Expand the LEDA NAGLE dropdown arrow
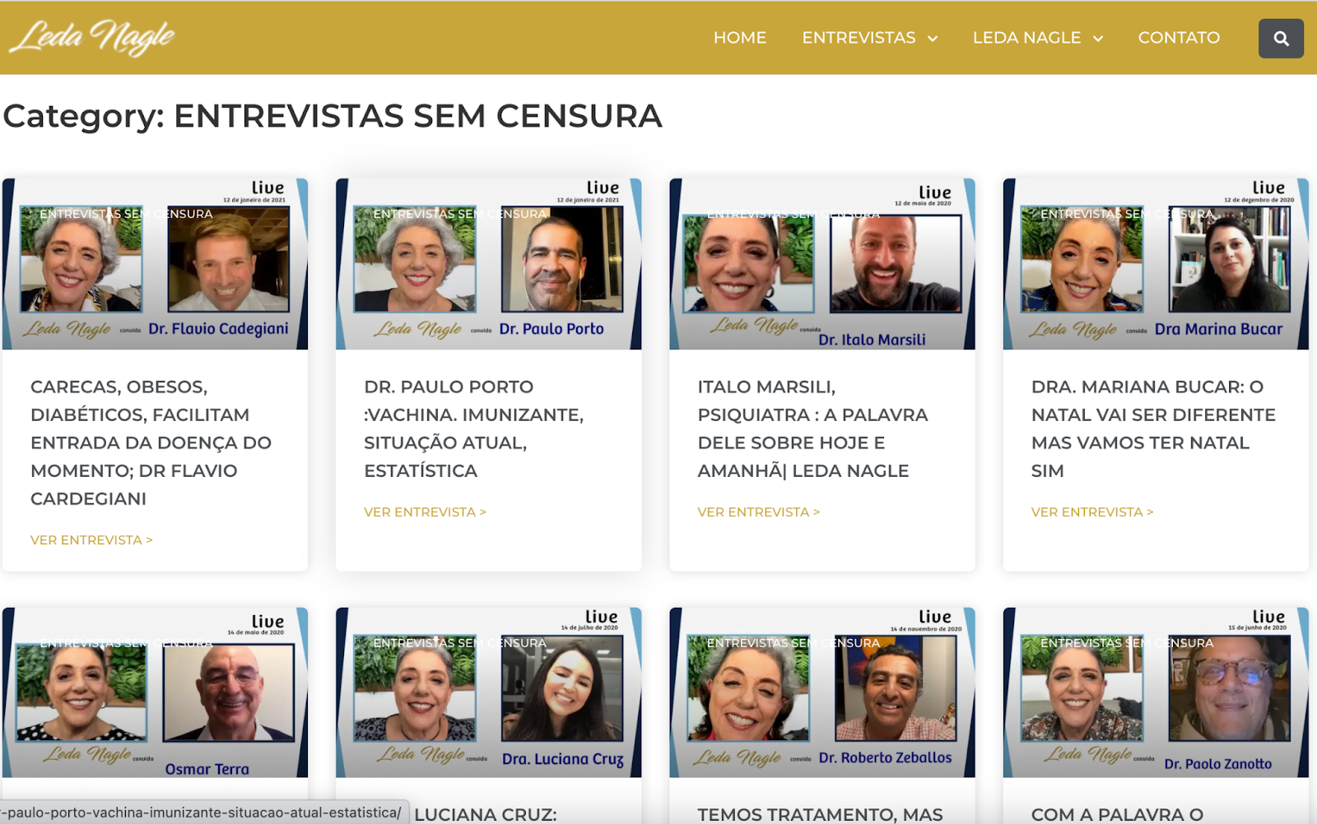 coord(1098,39)
